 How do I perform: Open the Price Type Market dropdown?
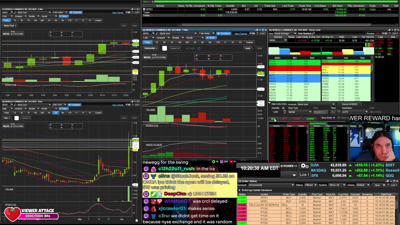tap(300, 112)
